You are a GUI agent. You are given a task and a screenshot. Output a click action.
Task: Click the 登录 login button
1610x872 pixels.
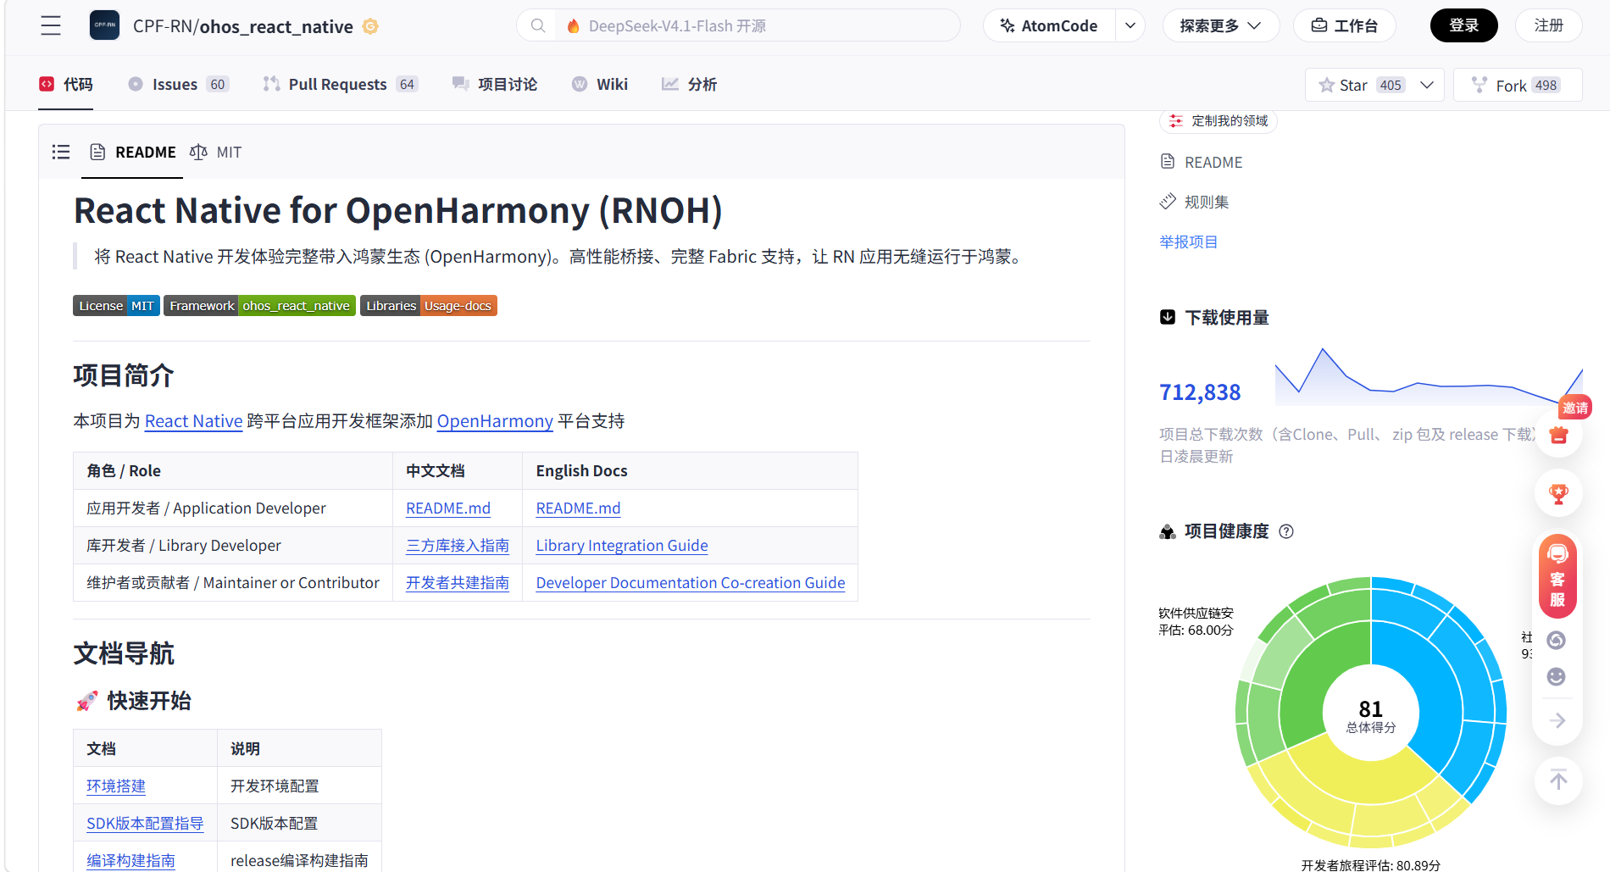click(1463, 25)
